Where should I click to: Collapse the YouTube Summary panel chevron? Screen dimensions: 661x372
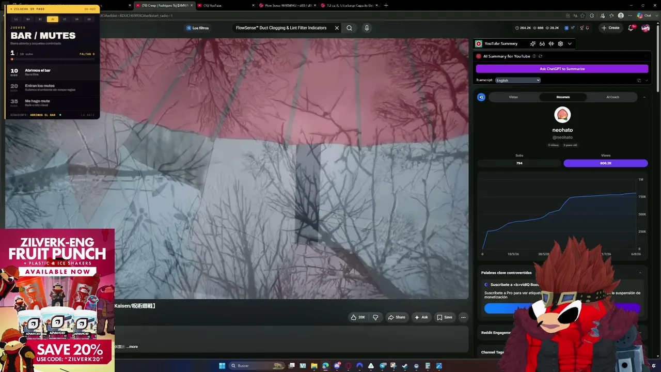[570, 44]
